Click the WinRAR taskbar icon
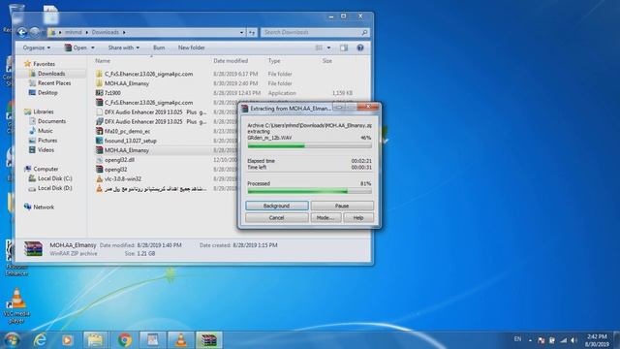 coord(209,340)
